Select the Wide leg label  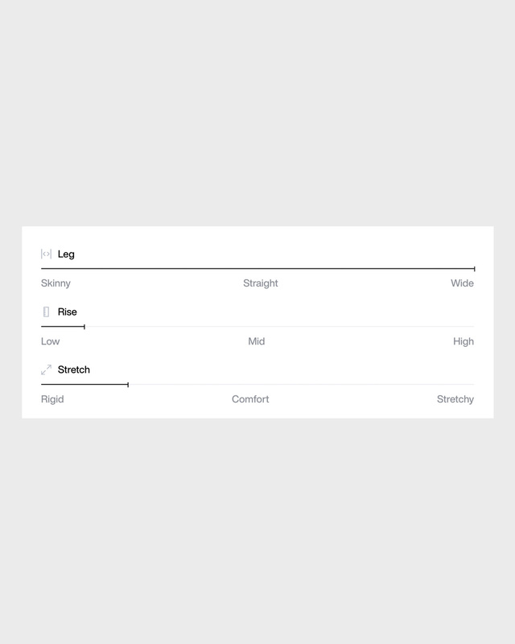tap(462, 283)
